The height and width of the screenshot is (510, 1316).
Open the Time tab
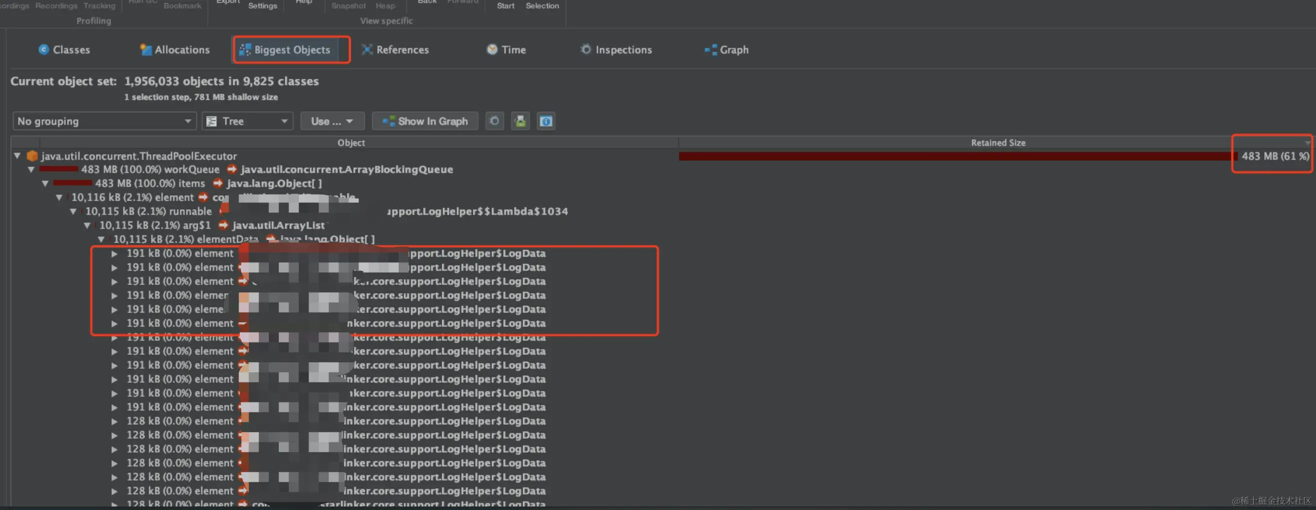[x=506, y=49]
